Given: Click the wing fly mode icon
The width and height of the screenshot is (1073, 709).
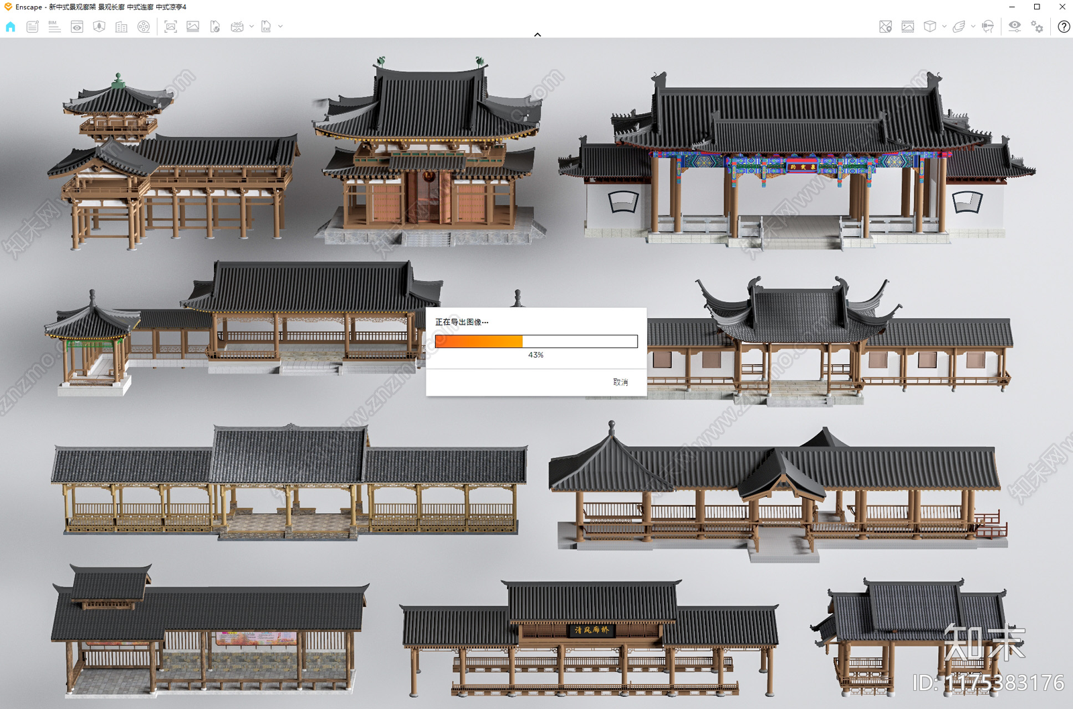Looking at the screenshot, I should (x=959, y=27).
